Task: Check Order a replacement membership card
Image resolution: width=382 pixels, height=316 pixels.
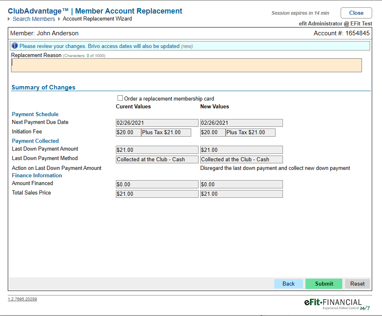Action: 120,98
